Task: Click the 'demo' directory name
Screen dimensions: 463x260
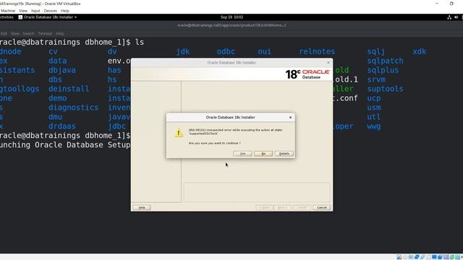Action: pos(58,98)
